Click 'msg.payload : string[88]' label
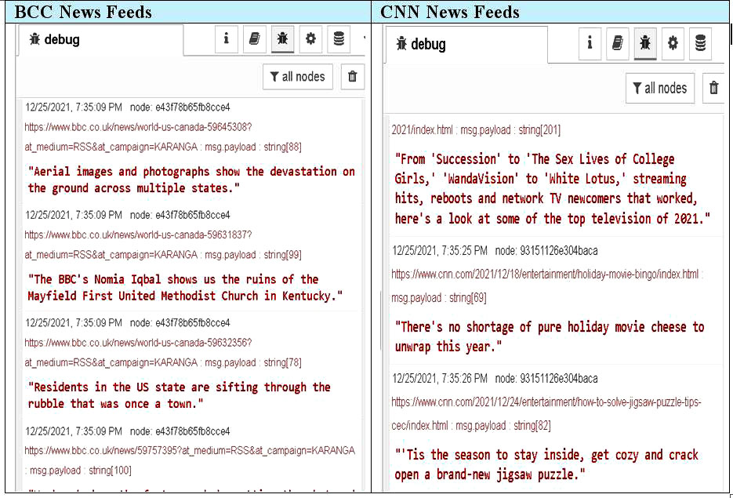The image size is (733, 498). coord(253,147)
